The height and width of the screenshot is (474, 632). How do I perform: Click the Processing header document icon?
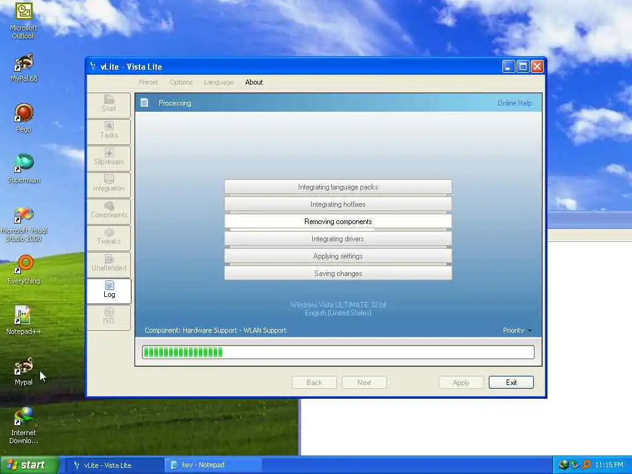[144, 103]
